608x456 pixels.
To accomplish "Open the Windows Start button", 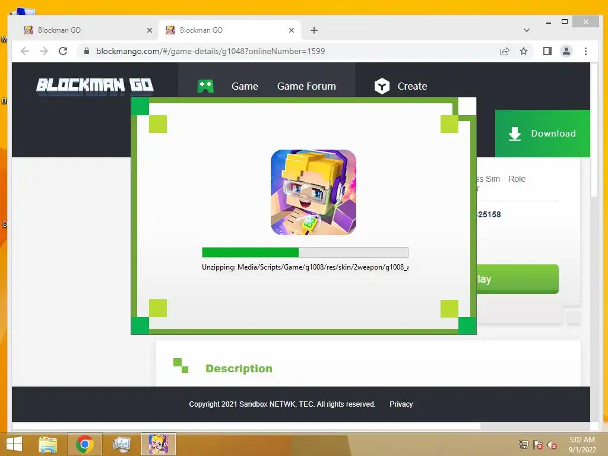I will coord(14,444).
